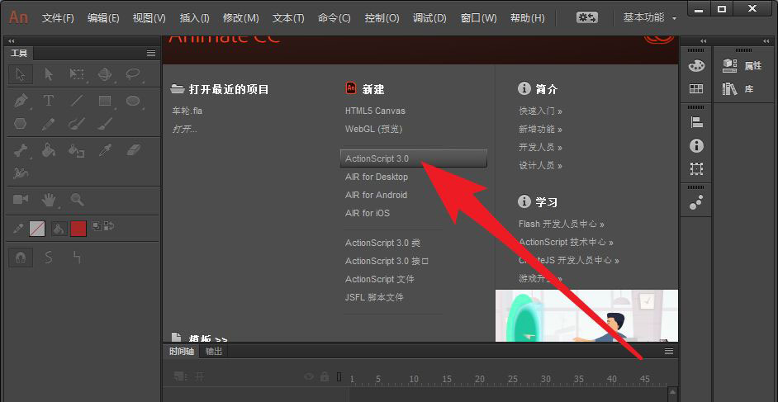778x402 pixels.
Task: Click the swap colors icon
Action: [109, 225]
